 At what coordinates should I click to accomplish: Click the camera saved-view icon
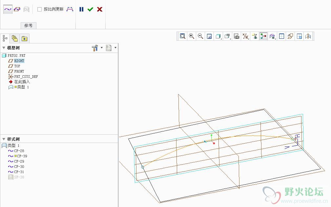pos(237,36)
